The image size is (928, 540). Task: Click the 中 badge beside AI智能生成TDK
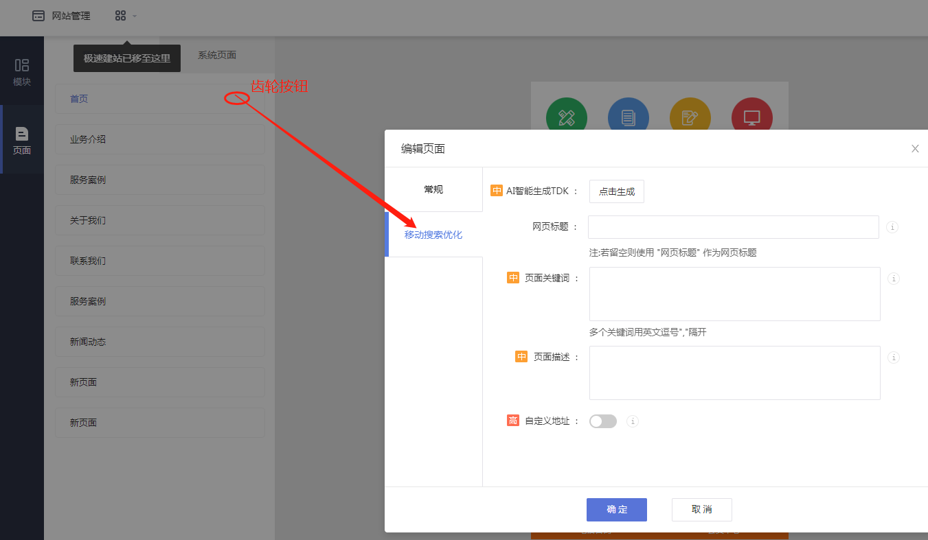point(497,191)
